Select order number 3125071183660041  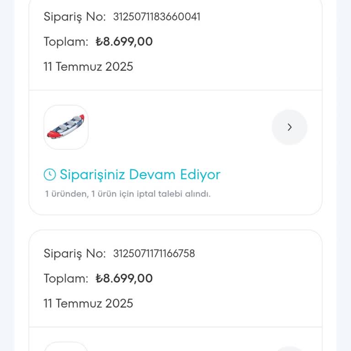tap(156, 17)
